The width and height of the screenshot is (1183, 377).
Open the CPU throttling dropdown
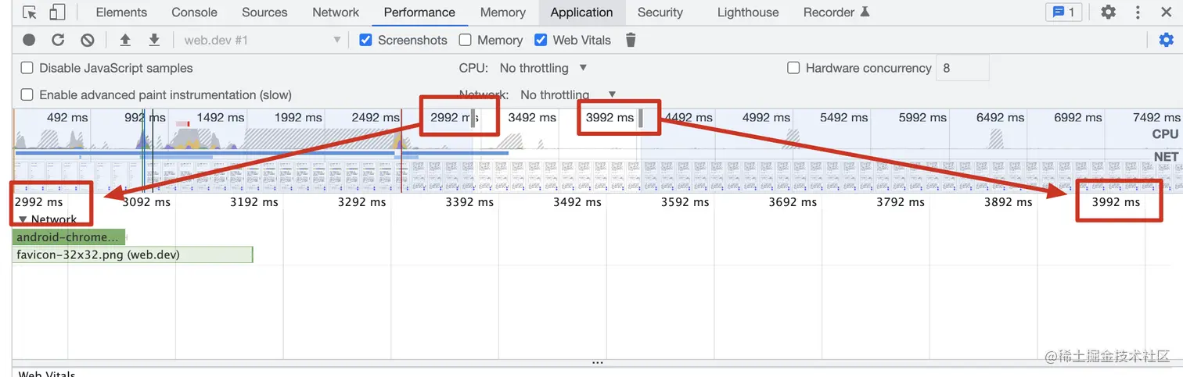point(544,68)
